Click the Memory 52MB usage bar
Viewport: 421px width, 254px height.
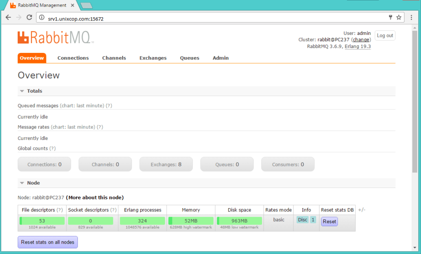coord(191,221)
